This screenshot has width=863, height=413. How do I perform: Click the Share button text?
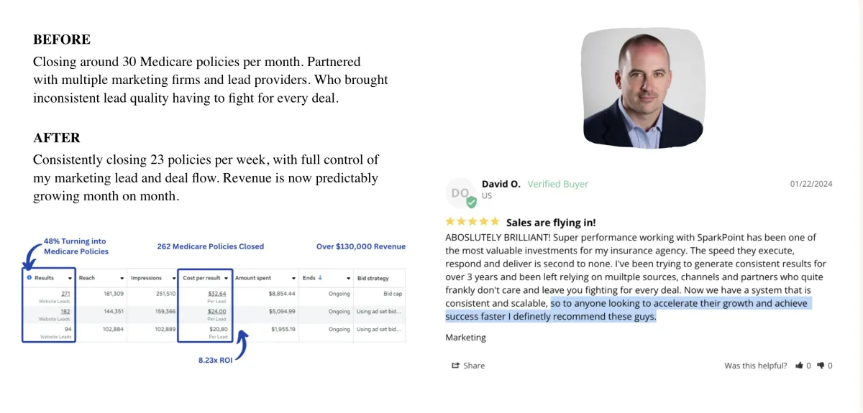click(474, 366)
